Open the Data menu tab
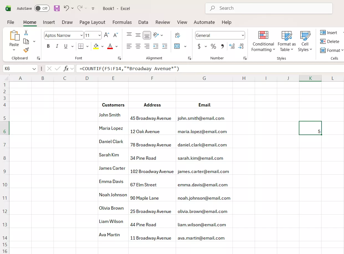This screenshot has height=254, width=344. point(143,22)
